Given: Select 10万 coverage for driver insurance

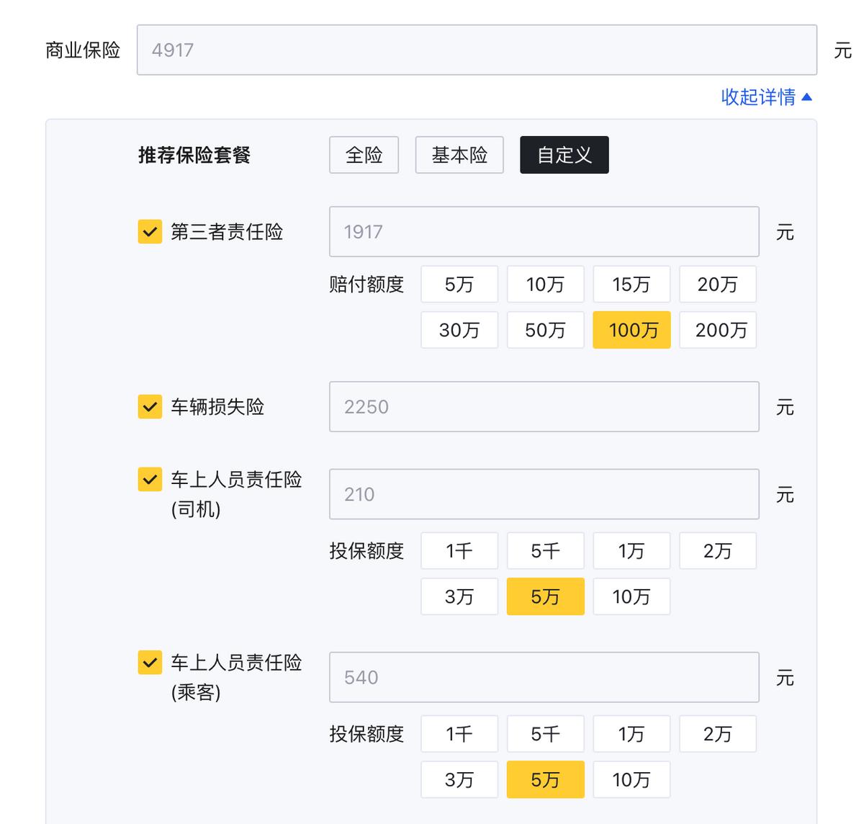Looking at the screenshot, I should pyautogui.click(x=631, y=596).
